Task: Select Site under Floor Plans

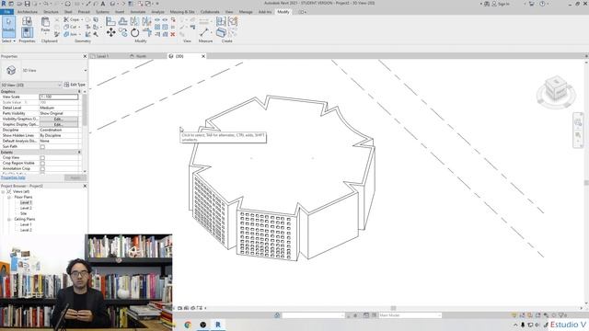Action: click(x=23, y=213)
